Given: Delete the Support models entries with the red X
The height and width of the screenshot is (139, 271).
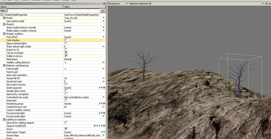Looking at the screenshot, I should coord(104,126).
